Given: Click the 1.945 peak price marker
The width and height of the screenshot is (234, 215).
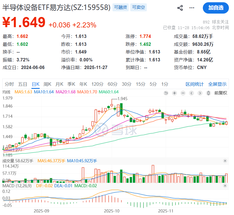Looking at the screenshot, I should tap(122, 99).
